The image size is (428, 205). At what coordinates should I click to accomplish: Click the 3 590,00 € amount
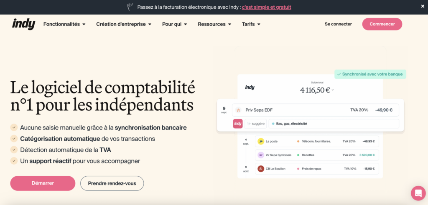click(x=367, y=155)
